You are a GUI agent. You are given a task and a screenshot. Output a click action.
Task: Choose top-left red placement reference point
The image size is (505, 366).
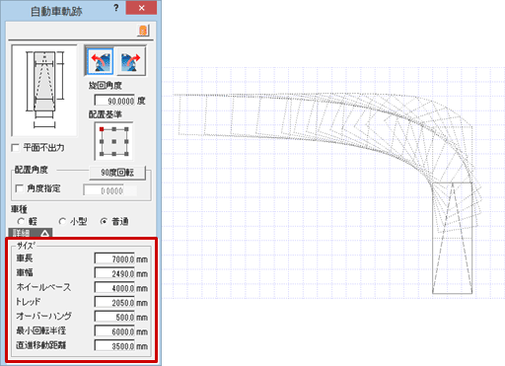(102, 129)
